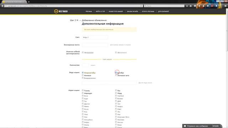Go to РАЗМЕСТИТЬ БАННЕР

pyautogui.click(x=116, y=11)
